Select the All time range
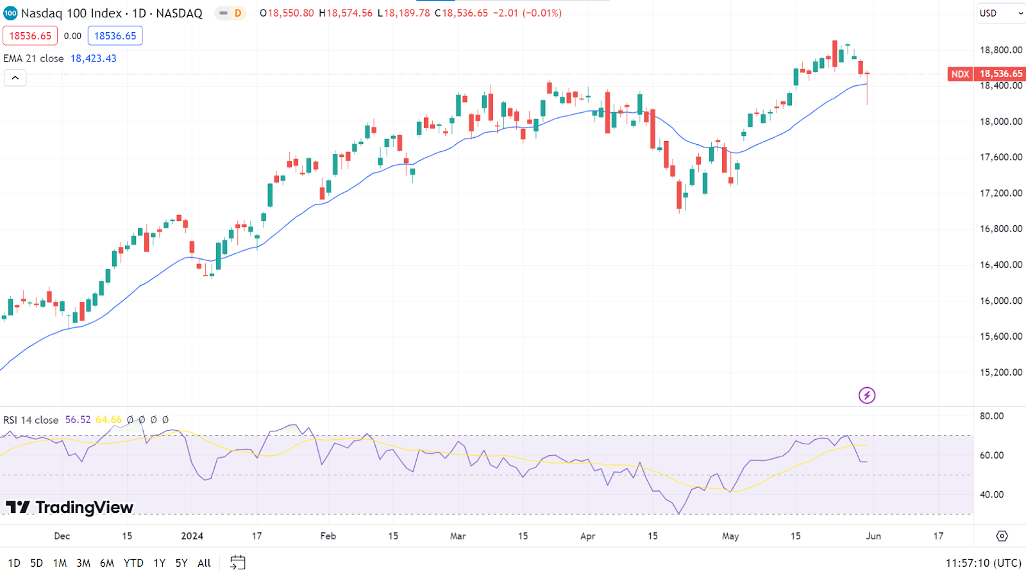 point(204,563)
